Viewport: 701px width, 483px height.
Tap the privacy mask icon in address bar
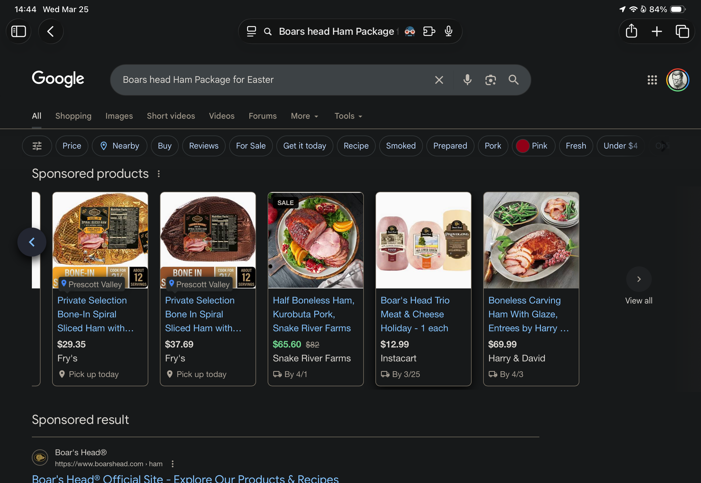pyautogui.click(x=410, y=31)
